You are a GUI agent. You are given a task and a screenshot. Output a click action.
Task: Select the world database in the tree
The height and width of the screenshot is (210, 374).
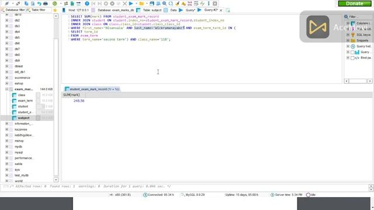[19, 181]
